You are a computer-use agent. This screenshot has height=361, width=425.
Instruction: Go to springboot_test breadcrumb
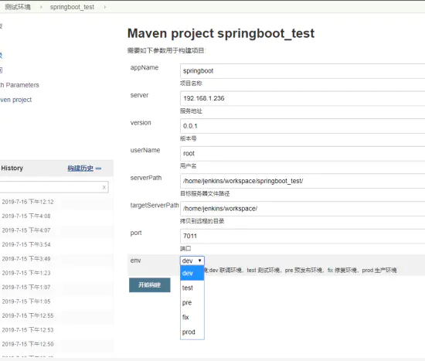point(72,7)
